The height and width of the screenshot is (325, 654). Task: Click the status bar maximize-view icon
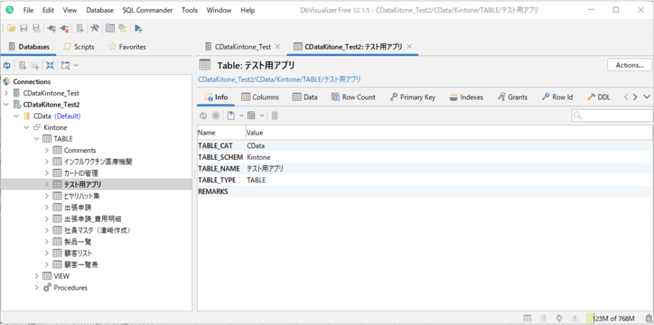[528, 318]
